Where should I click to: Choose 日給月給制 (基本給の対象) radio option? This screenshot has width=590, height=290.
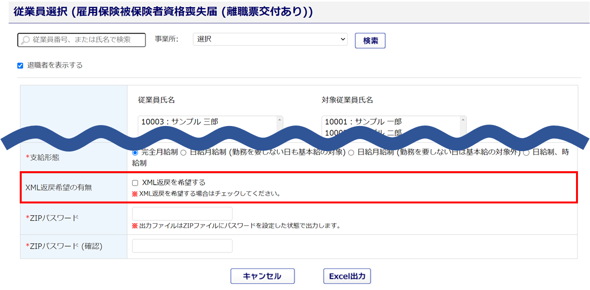coord(183,152)
